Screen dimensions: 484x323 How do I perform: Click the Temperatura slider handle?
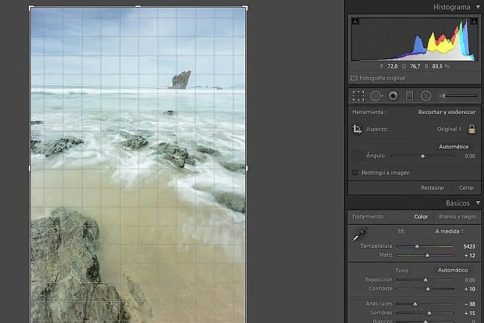pyautogui.click(x=417, y=246)
